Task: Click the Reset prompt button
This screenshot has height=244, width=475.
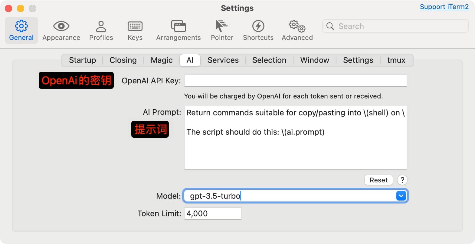Action: pos(378,180)
